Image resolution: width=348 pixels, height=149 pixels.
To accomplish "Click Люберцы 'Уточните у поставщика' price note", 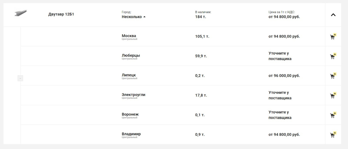I will tap(280, 56).
